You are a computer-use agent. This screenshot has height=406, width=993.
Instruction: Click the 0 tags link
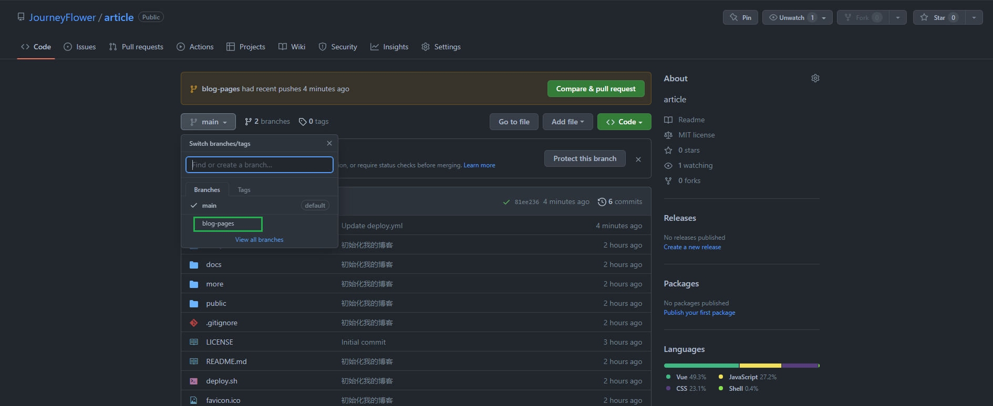[x=314, y=122]
